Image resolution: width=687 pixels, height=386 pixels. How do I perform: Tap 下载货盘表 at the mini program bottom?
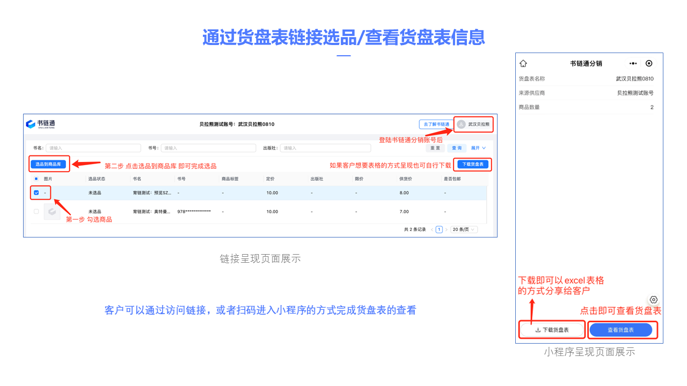pyautogui.click(x=552, y=330)
